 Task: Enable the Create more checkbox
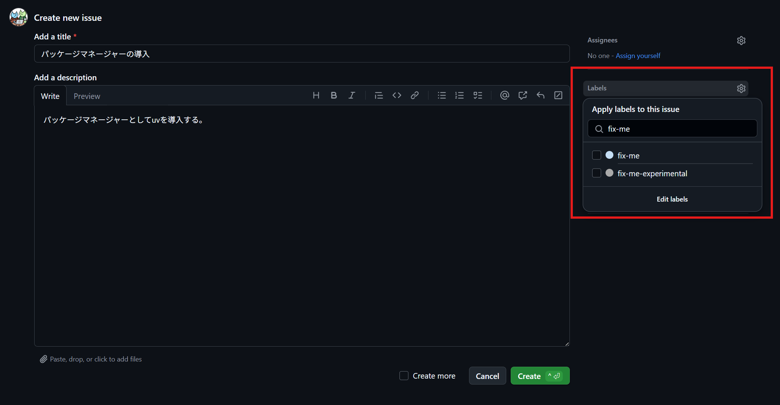pos(404,376)
